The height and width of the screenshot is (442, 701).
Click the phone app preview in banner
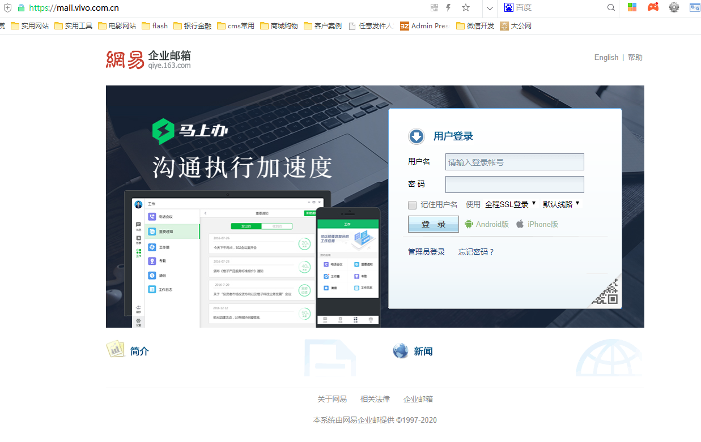[347, 267]
